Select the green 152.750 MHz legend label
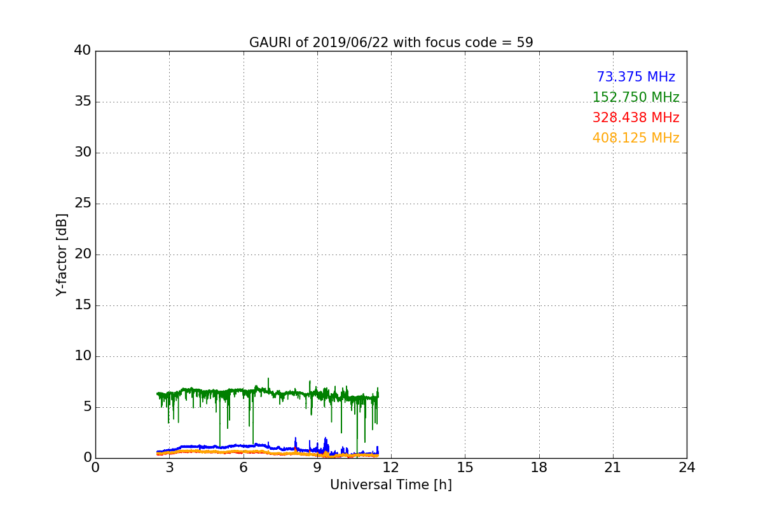 (636, 97)
